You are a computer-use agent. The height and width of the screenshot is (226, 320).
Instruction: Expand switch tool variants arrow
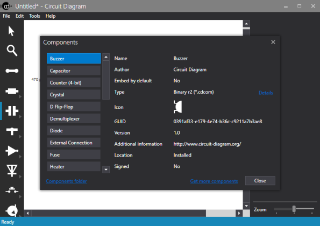point(20,196)
